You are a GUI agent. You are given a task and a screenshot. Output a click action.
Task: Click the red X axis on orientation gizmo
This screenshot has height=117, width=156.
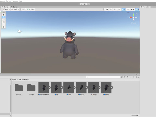(131, 17)
